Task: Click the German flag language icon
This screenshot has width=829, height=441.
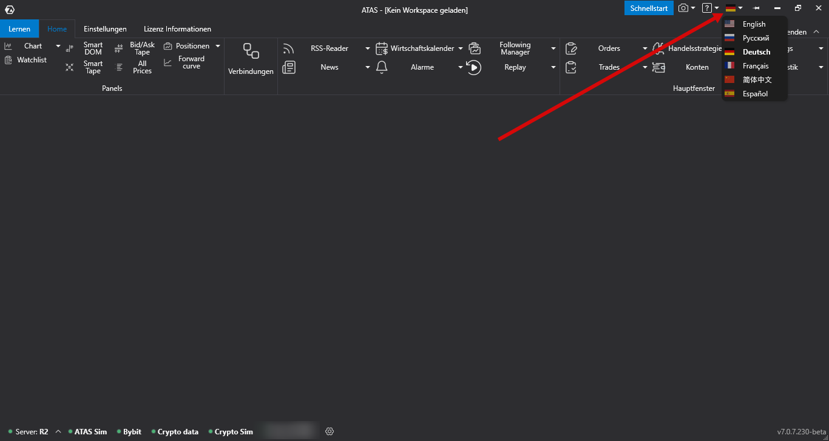Action: [731, 8]
